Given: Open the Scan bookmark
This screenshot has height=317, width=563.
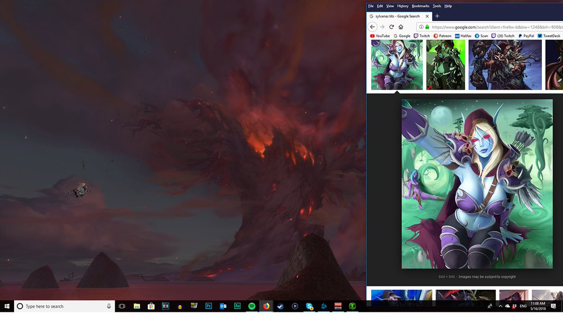Looking at the screenshot, I should [481, 36].
